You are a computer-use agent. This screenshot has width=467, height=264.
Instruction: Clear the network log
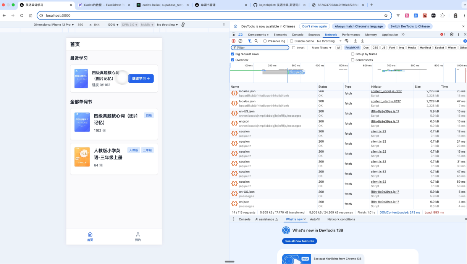tap(240, 41)
